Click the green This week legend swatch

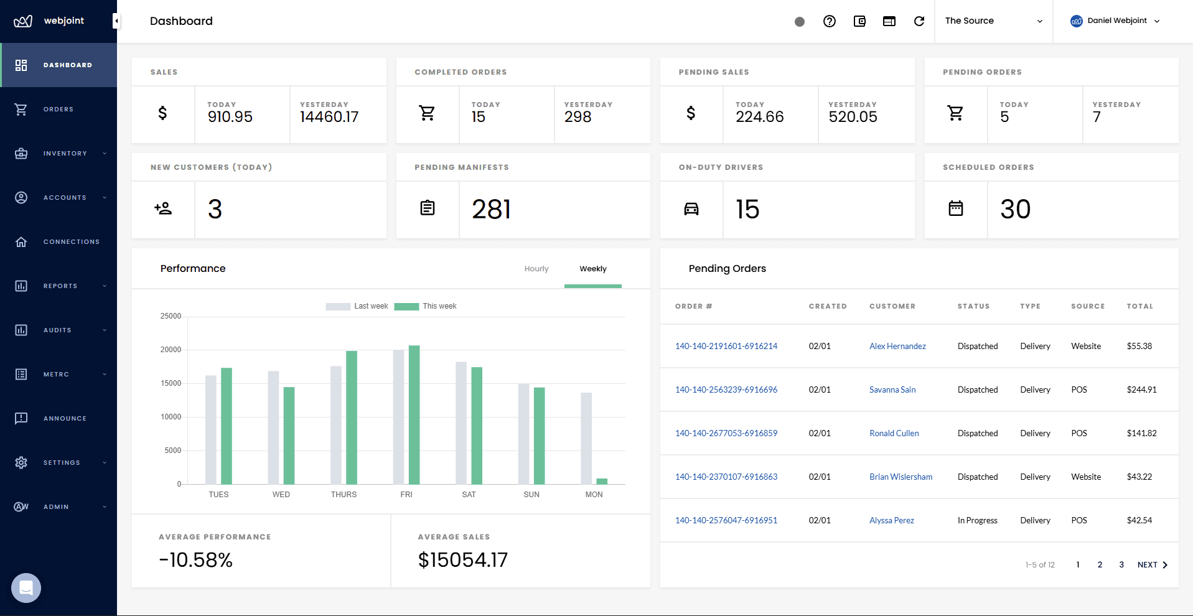[x=407, y=306]
